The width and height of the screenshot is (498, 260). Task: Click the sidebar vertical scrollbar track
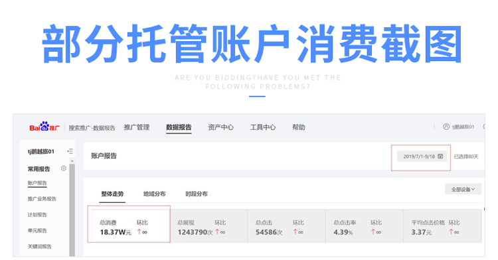tap(72, 210)
